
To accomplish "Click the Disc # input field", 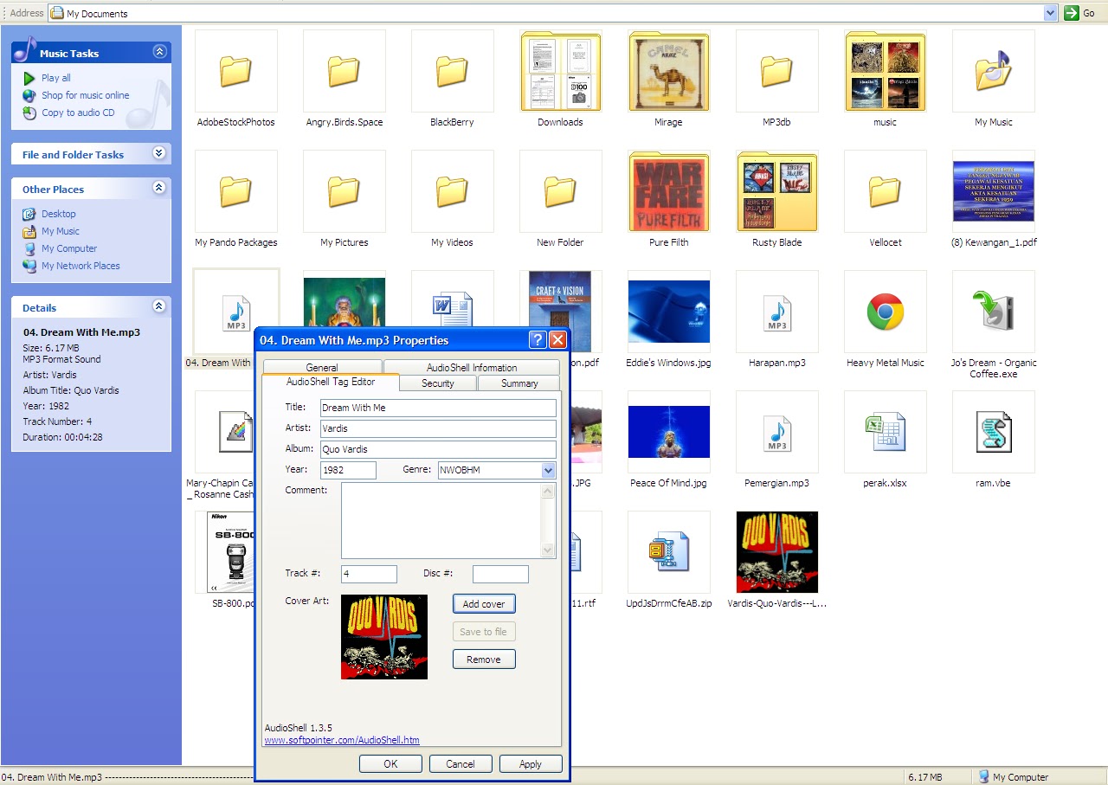I will [x=500, y=574].
